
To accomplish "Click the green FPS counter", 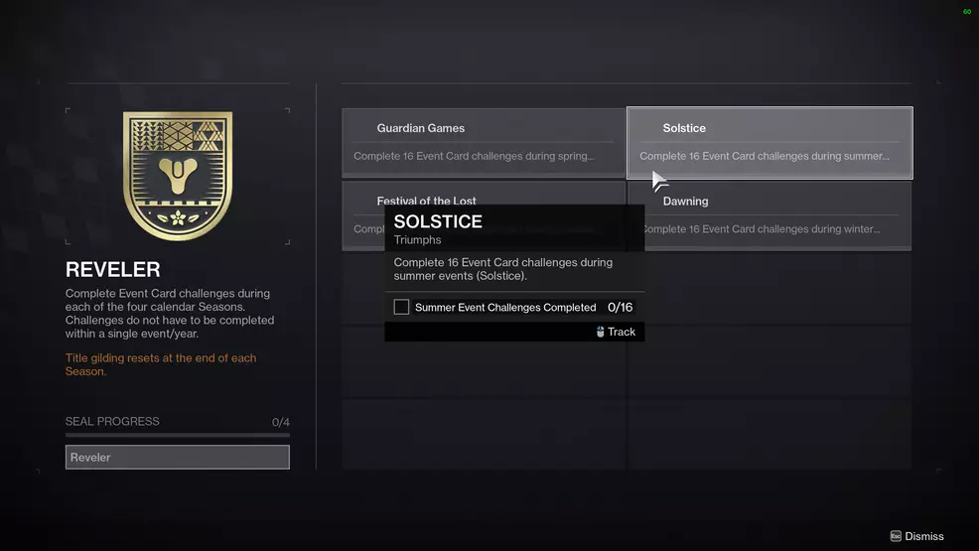I will coord(966,12).
